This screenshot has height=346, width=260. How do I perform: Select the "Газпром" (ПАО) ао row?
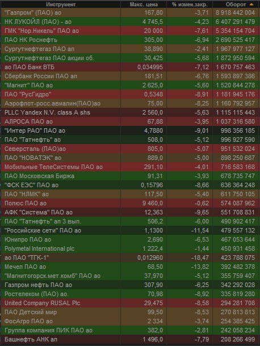pyautogui.click(x=130, y=12)
